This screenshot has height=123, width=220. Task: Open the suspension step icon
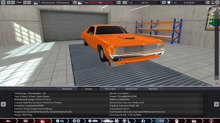pyautogui.click(x=143, y=121)
